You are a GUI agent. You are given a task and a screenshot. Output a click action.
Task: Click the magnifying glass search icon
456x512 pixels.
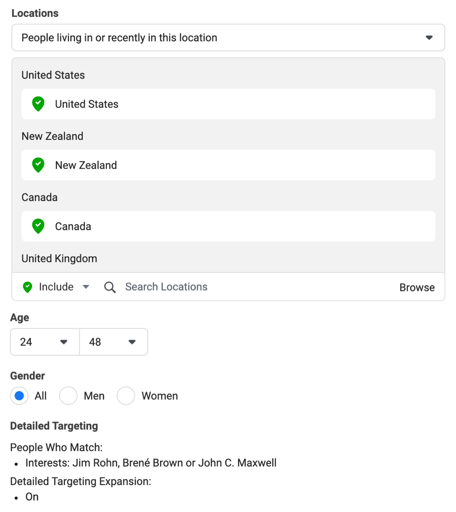click(x=110, y=287)
